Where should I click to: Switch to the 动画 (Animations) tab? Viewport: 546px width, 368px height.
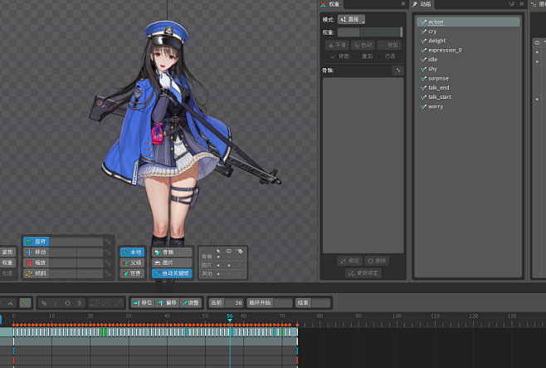[423, 4]
